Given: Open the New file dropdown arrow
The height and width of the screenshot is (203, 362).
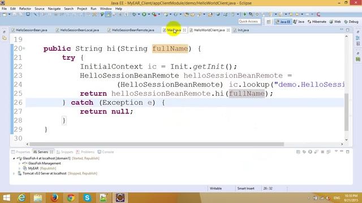Looking at the screenshot, I should point(10,15).
